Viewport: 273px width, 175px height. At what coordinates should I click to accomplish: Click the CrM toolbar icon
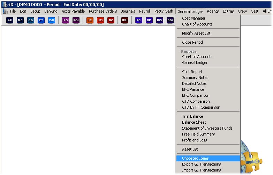[52, 20]
